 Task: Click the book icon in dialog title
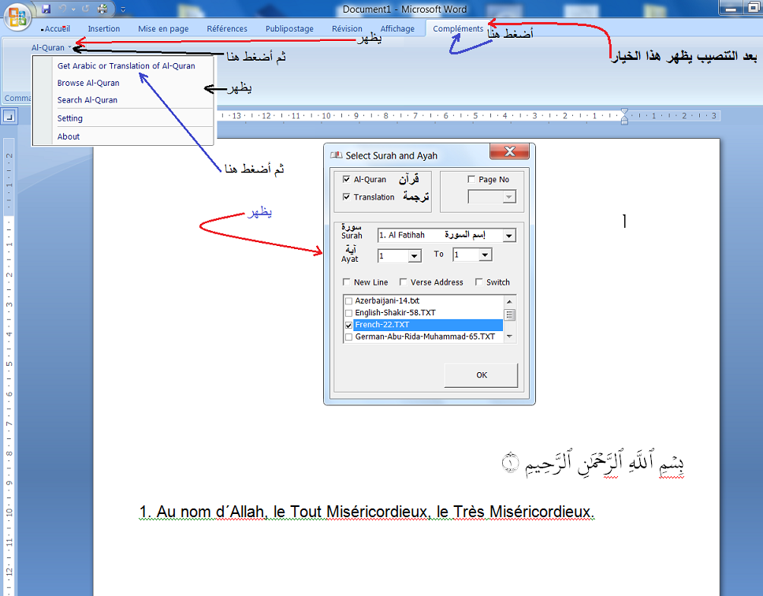click(x=337, y=155)
